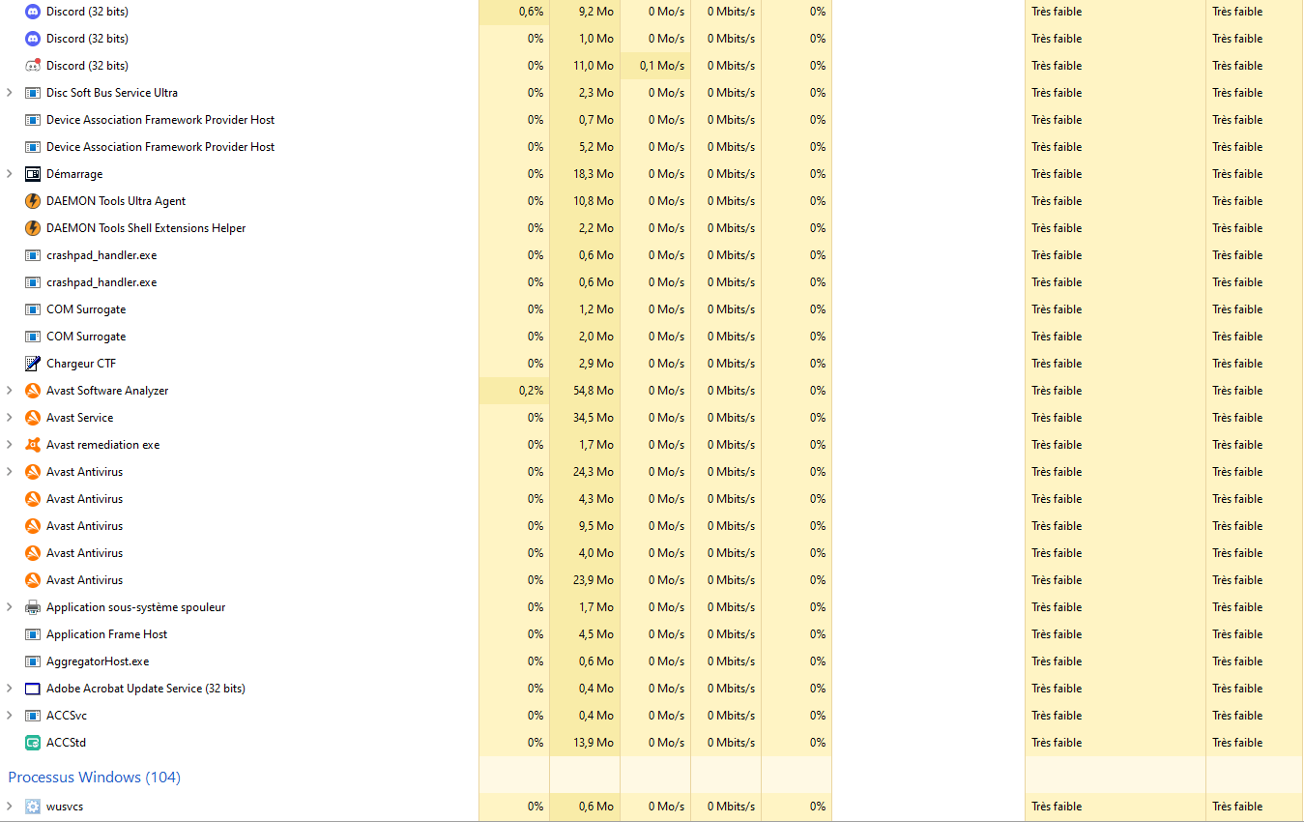Click the 0,6% CPU cell
The image size is (1304, 822).
pos(514,12)
